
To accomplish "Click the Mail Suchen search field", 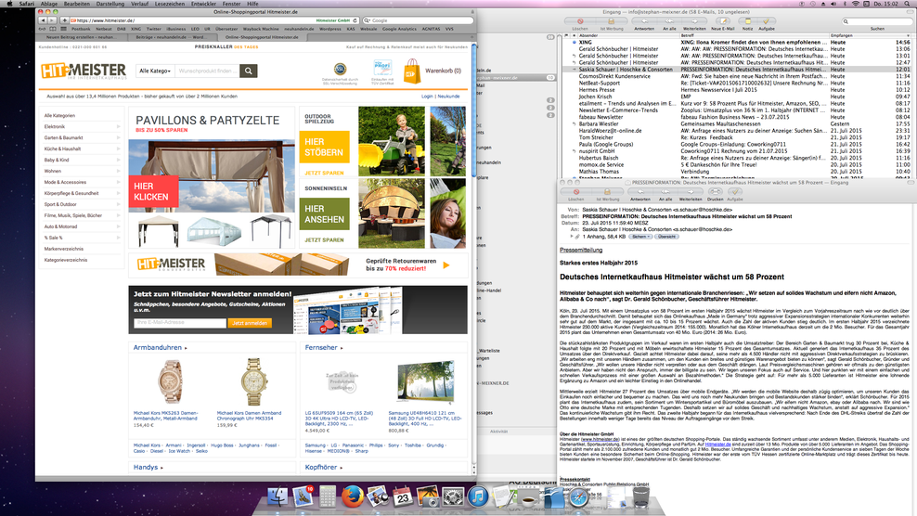I will (x=875, y=21).
